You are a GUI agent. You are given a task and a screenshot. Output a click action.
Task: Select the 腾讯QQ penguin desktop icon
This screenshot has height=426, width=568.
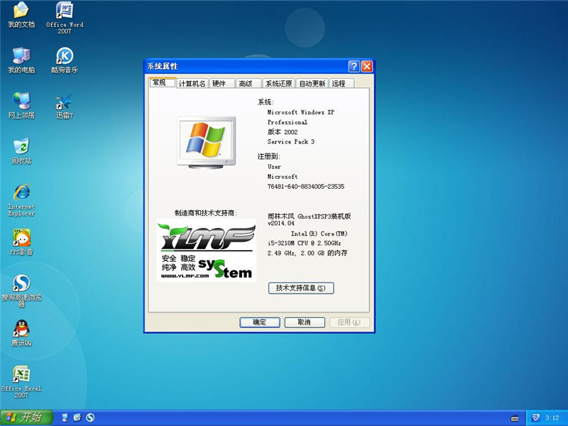pyautogui.click(x=21, y=333)
